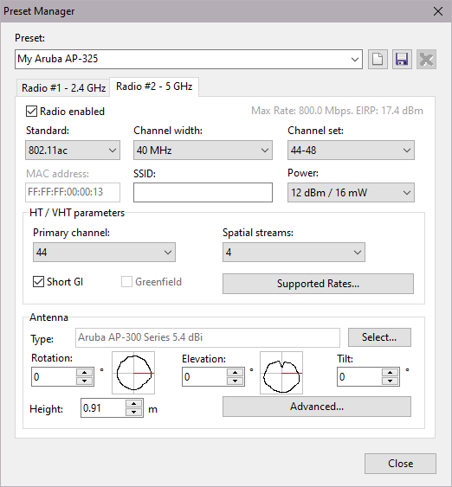Click the elevation antenna pattern diagram
Screen dimensions: 452x487
coord(281,373)
